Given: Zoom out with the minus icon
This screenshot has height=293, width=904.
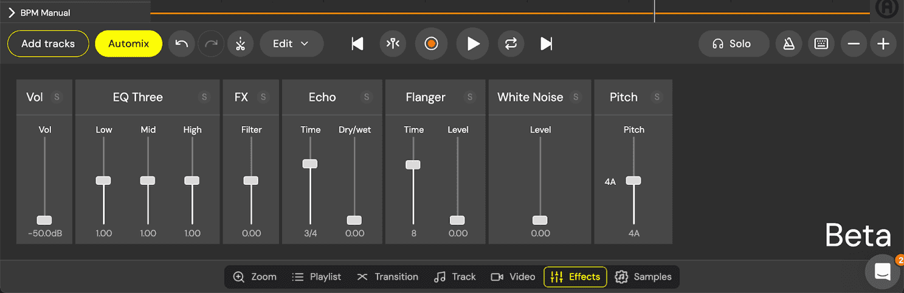Looking at the screenshot, I should click(854, 44).
